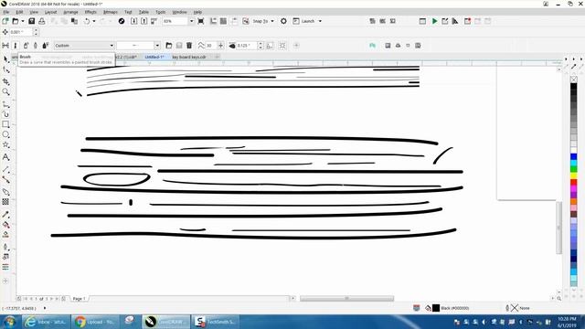This screenshot has height=329, width=585.
Task: Click the browse brush folder icon
Action: (169, 46)
